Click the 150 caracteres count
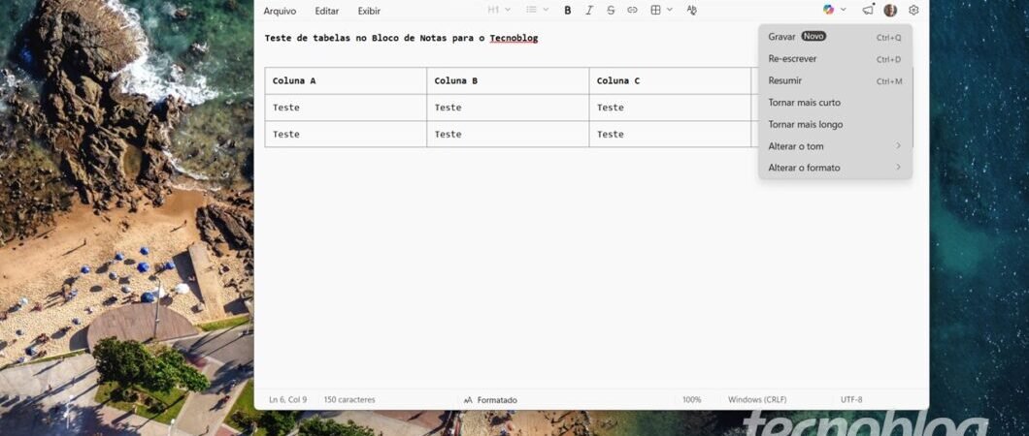1029x436 pixels. point(349,399)
